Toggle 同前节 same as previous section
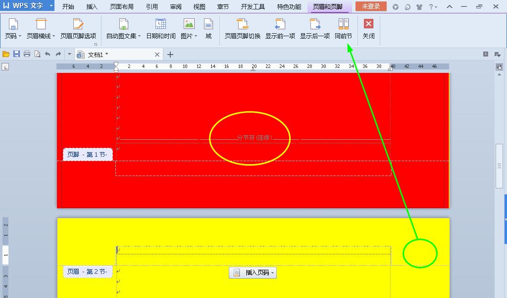507x298 pixels. click(x=344, y=28)
